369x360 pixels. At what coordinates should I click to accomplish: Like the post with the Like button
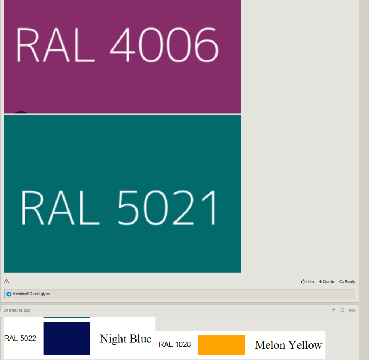point(307,282)
